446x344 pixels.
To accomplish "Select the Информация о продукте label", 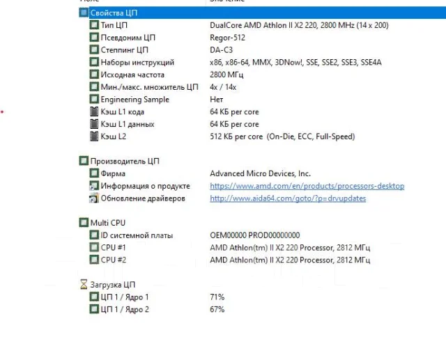I will tap(146, 186).
